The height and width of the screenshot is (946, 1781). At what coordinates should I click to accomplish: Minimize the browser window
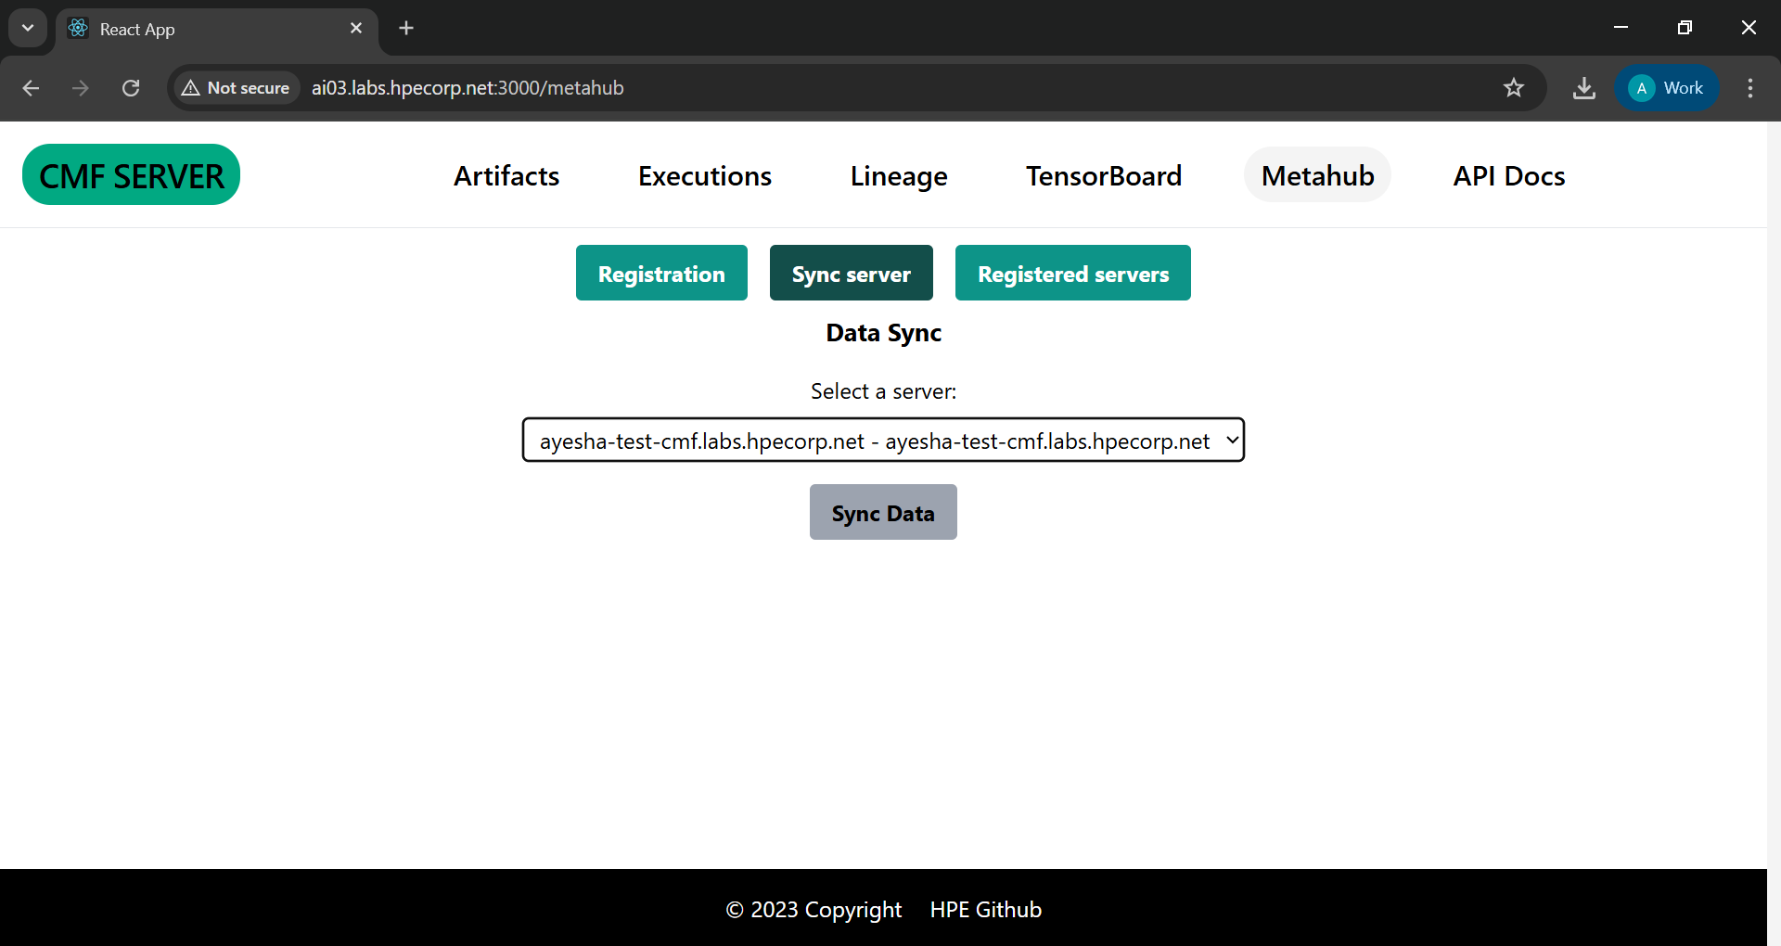tap(1621, 28)
